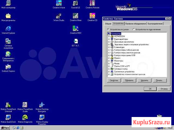Open the Matrox QuickDesk icon
Screen dimensions: 174x130
[x=8, y=119]
